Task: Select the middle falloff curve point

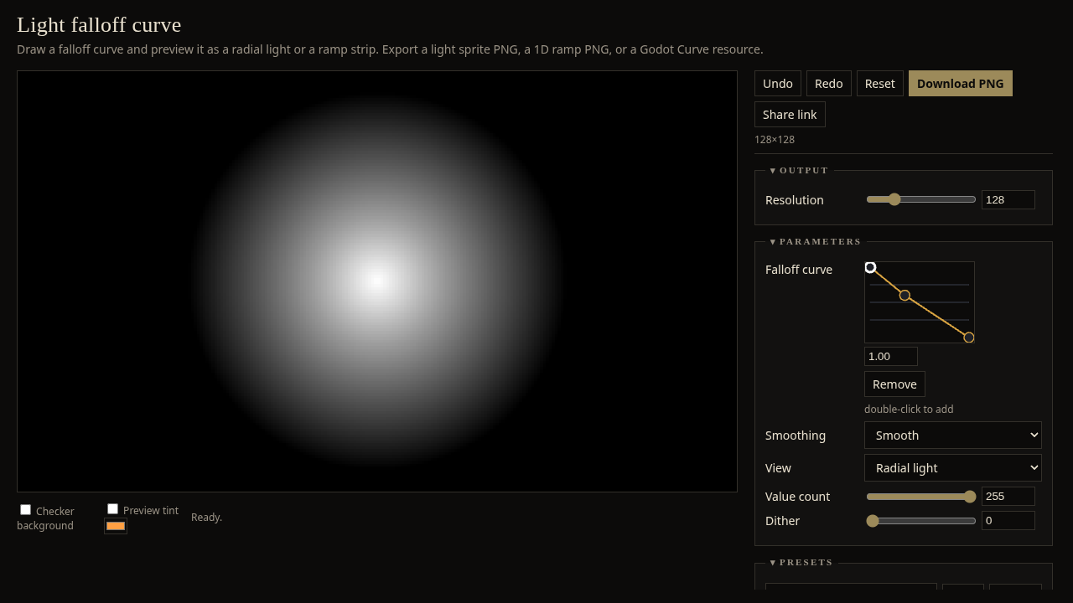Action: 905,295
